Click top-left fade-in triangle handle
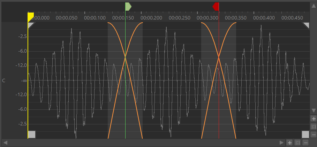Screen dimensions: 317x147 pos(31,25)
